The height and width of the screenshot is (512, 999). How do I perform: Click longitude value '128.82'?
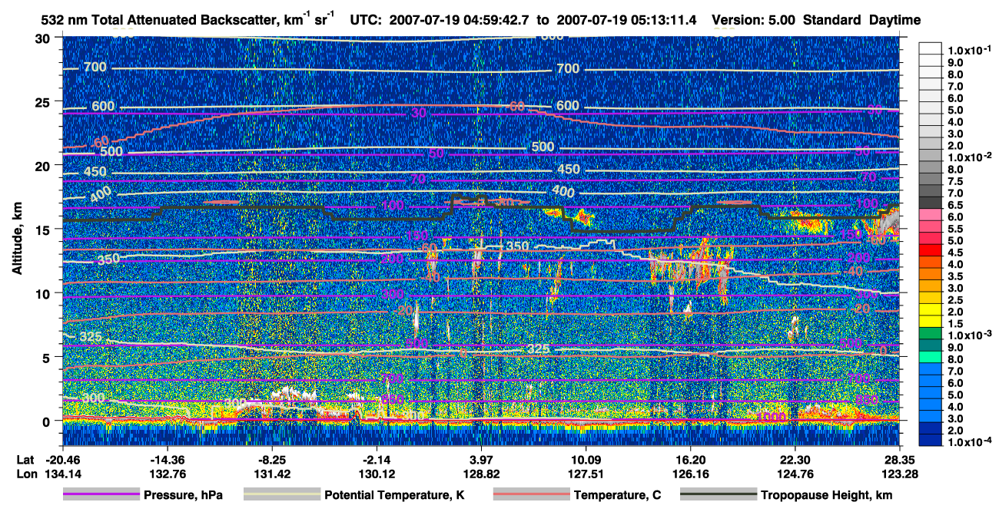[x=481, y=473]
